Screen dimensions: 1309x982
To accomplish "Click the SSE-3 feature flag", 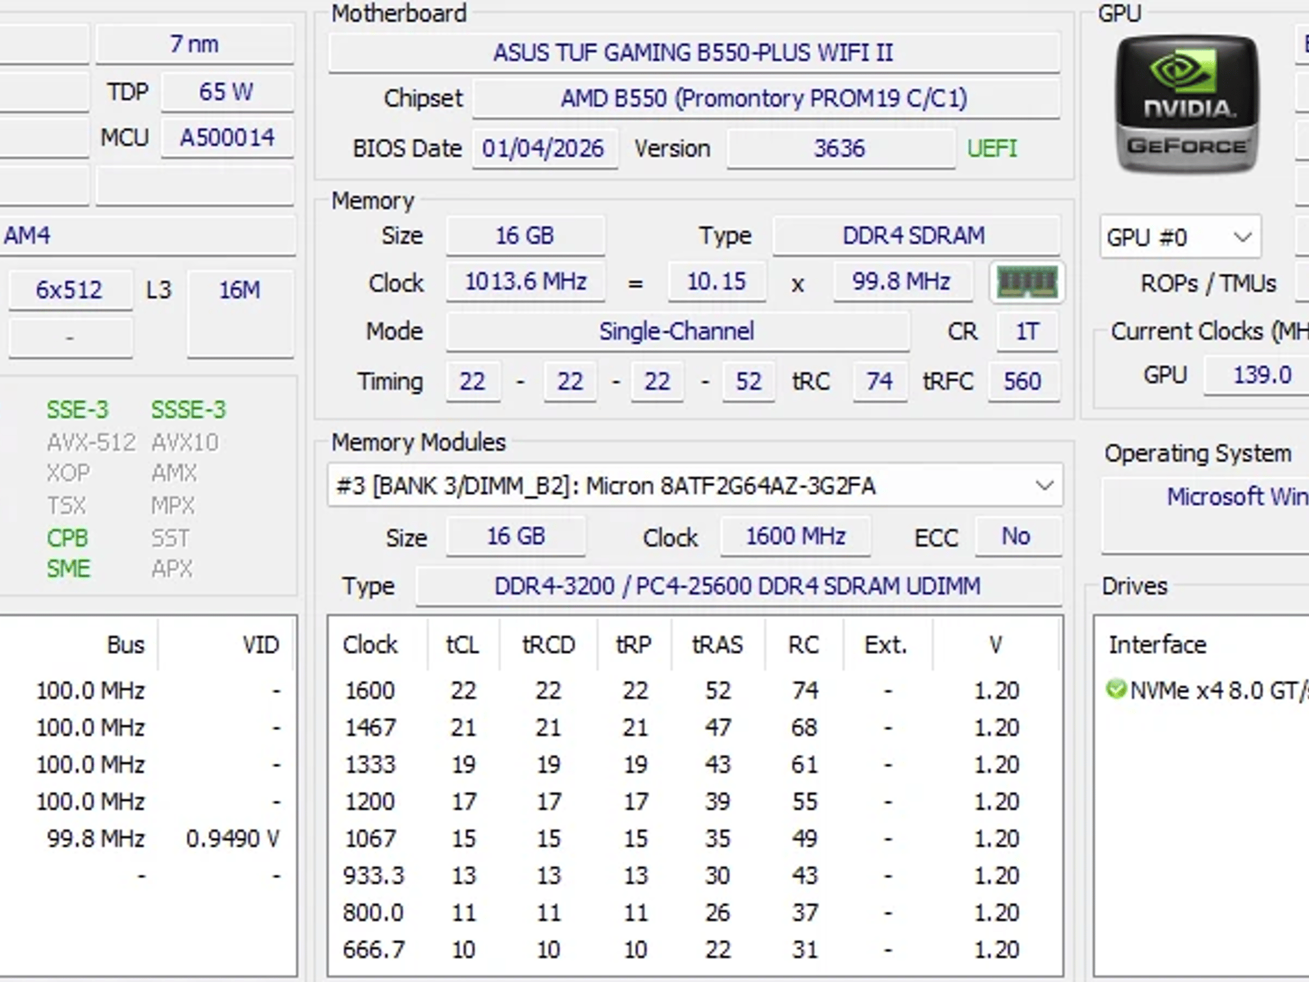I will tap(78, 410).
